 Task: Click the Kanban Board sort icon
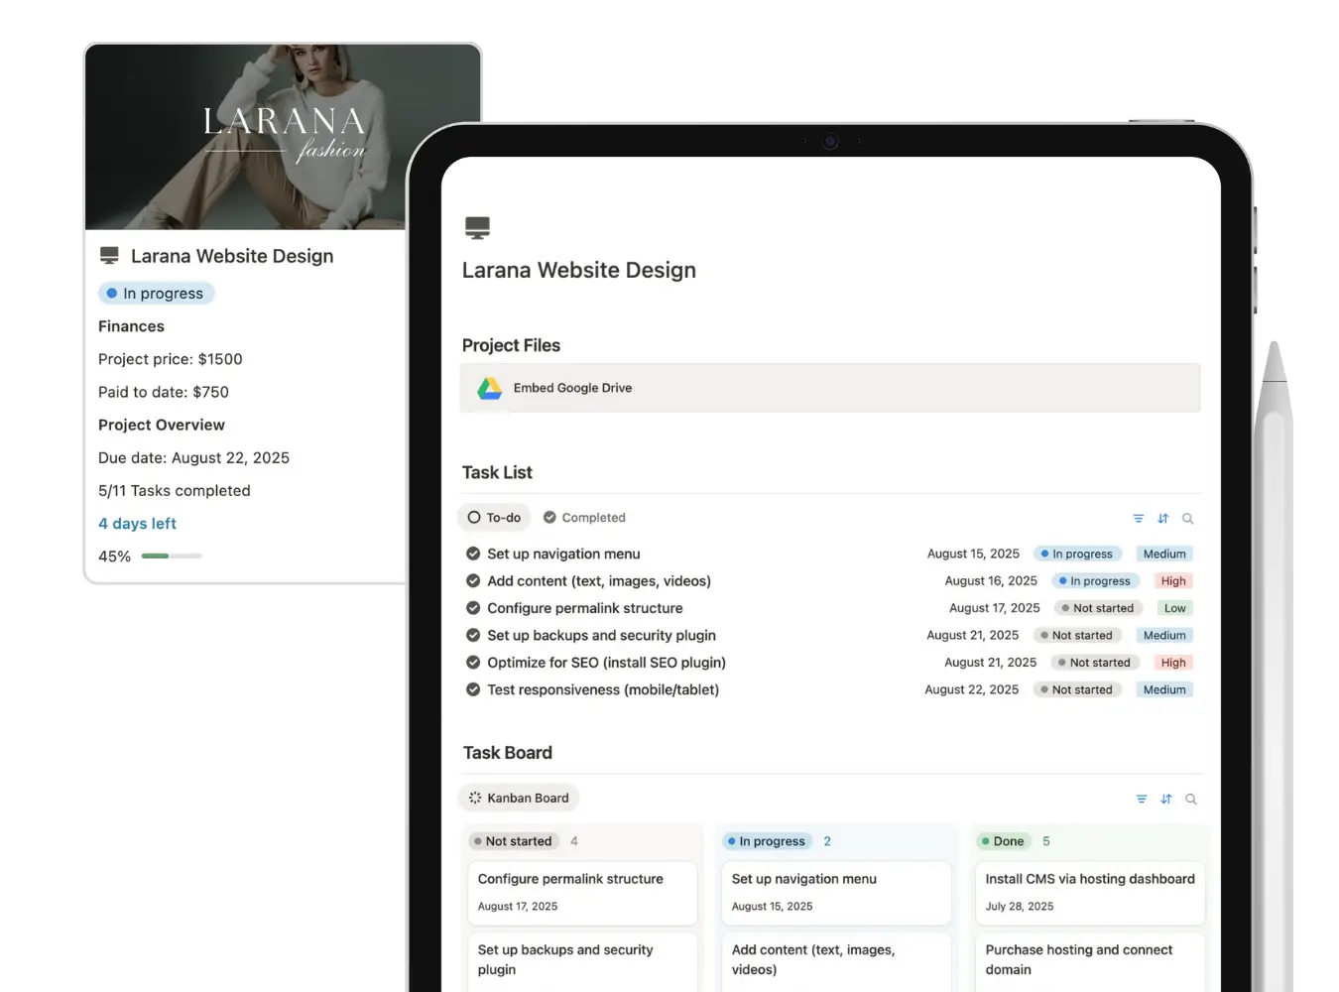point(1165,800)
